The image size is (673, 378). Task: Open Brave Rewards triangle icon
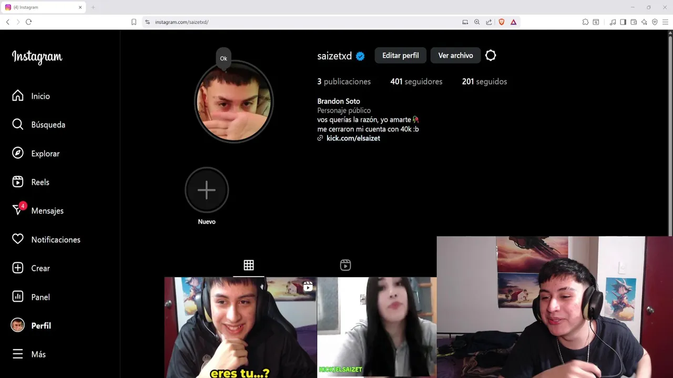click(513, 22)
